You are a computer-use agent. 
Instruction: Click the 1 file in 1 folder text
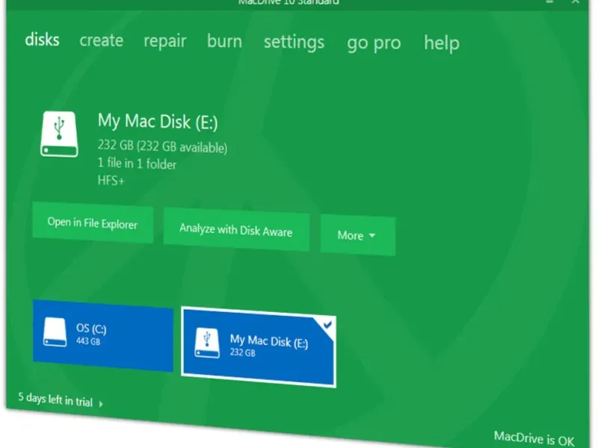[137, 164]
